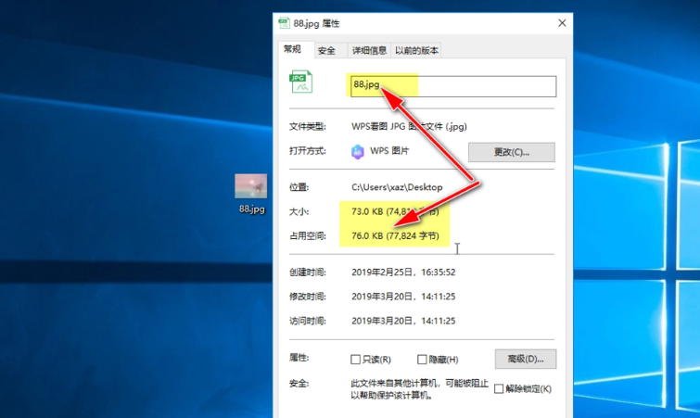Screen dimensions: 700x418
Task: Click the 占用空间: label
Action: (x=308, y=235)
